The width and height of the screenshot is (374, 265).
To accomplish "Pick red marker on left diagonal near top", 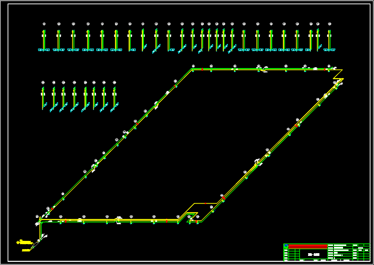I will click(176, 85).
